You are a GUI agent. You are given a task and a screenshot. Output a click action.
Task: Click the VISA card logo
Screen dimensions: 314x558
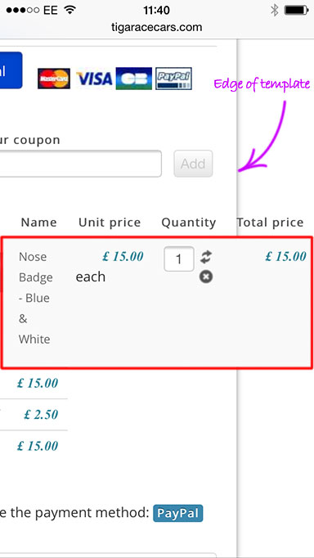tap(94, 79)
